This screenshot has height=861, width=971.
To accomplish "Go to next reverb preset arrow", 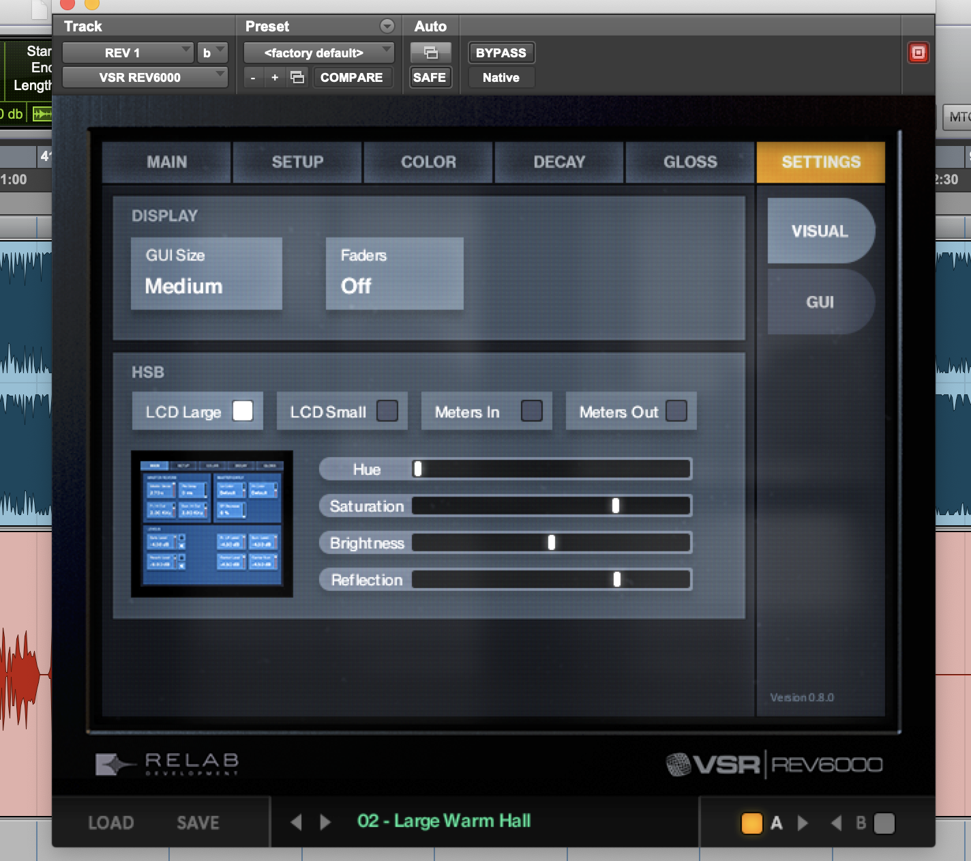I will click(325, 822).
